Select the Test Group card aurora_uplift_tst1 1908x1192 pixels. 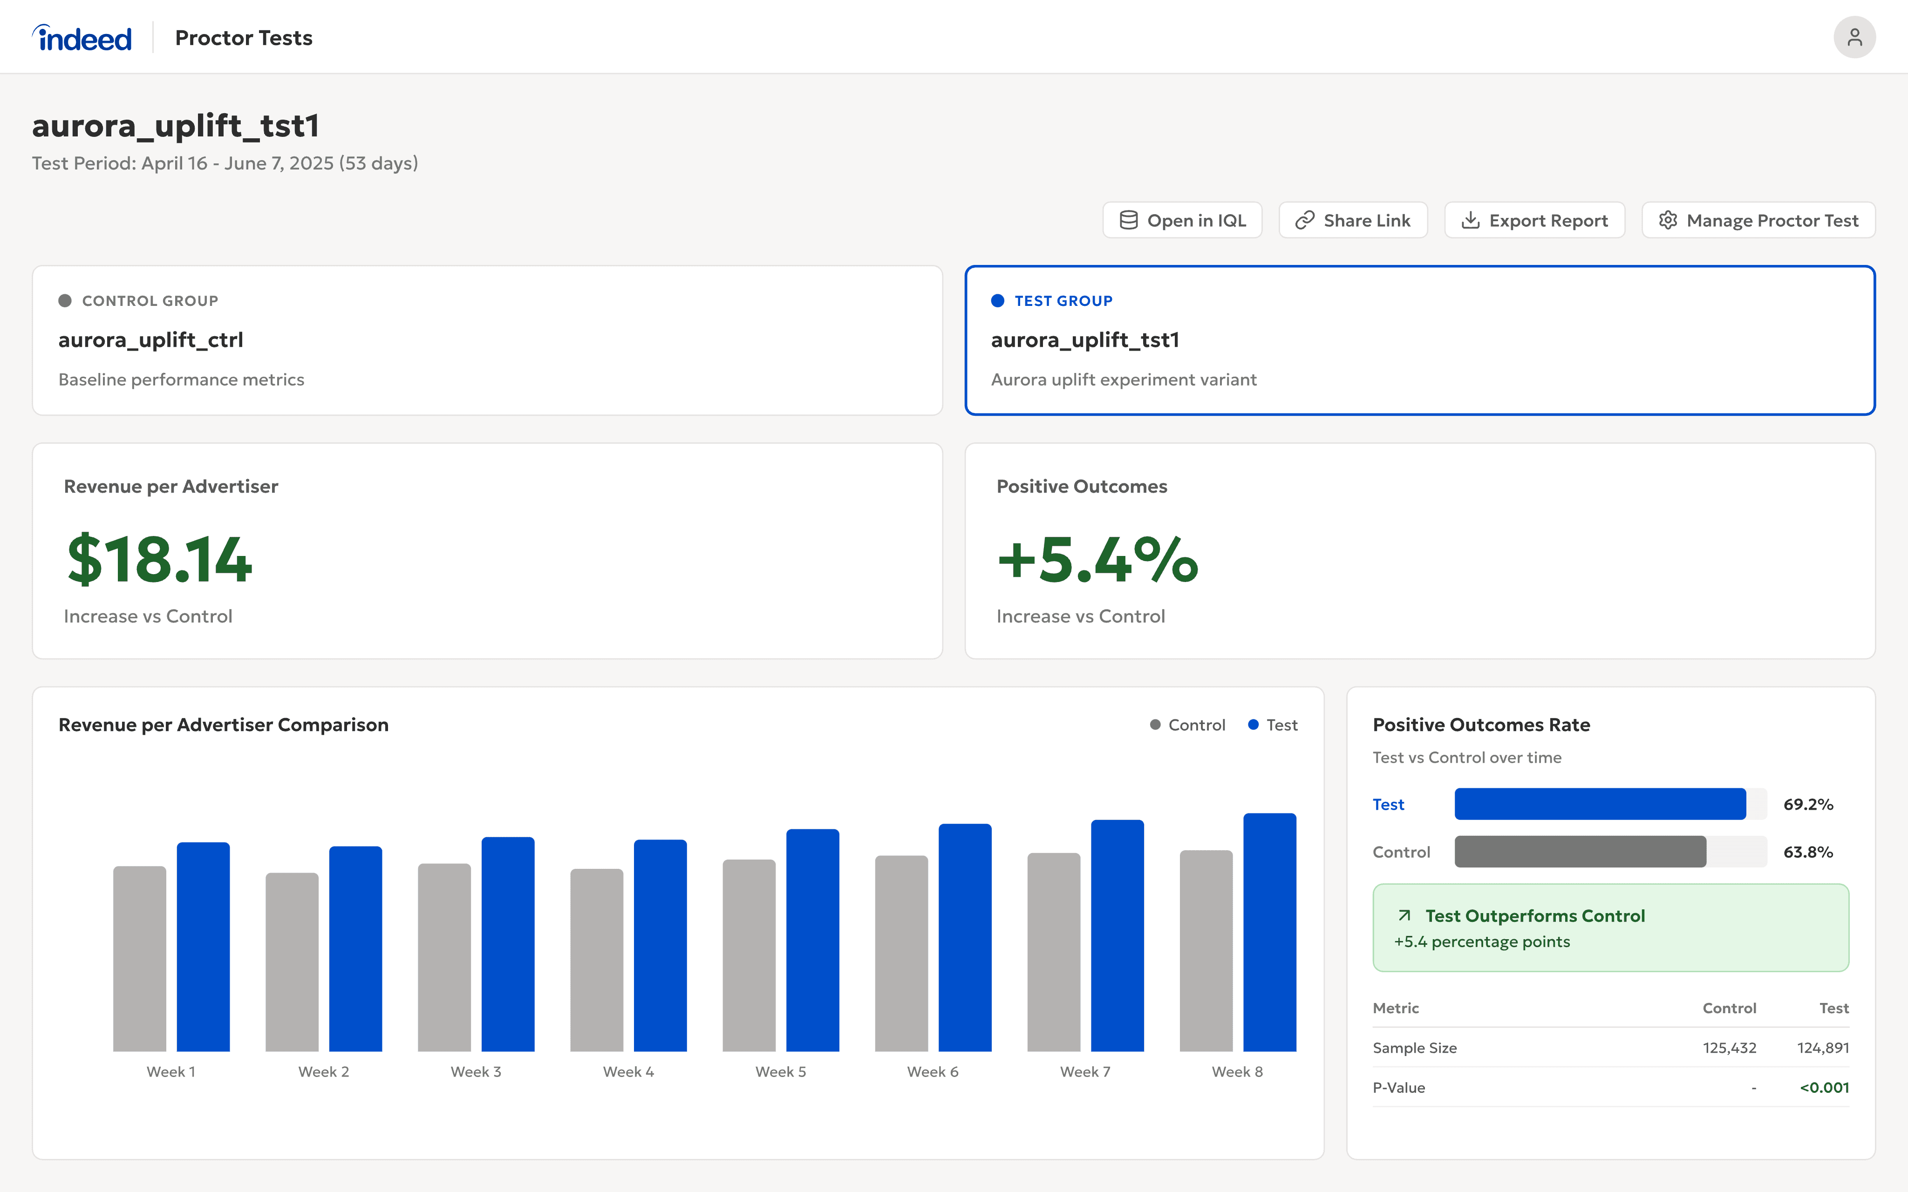1419,340
